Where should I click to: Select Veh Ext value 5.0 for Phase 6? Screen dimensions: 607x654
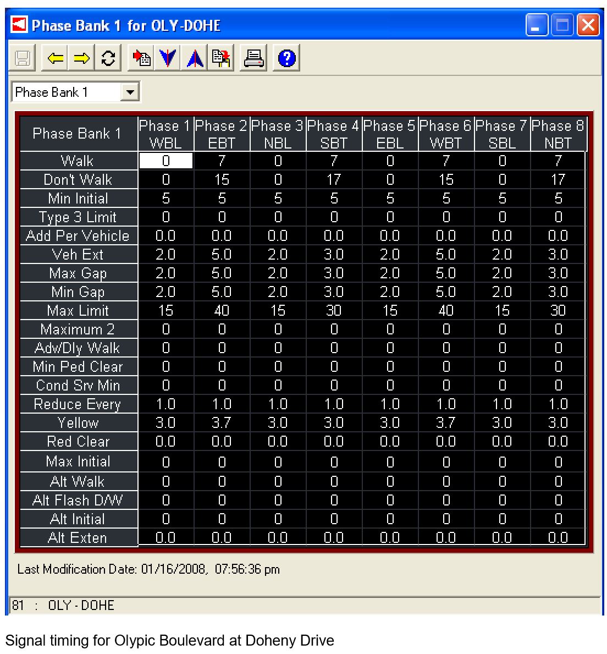click(446, 255)
